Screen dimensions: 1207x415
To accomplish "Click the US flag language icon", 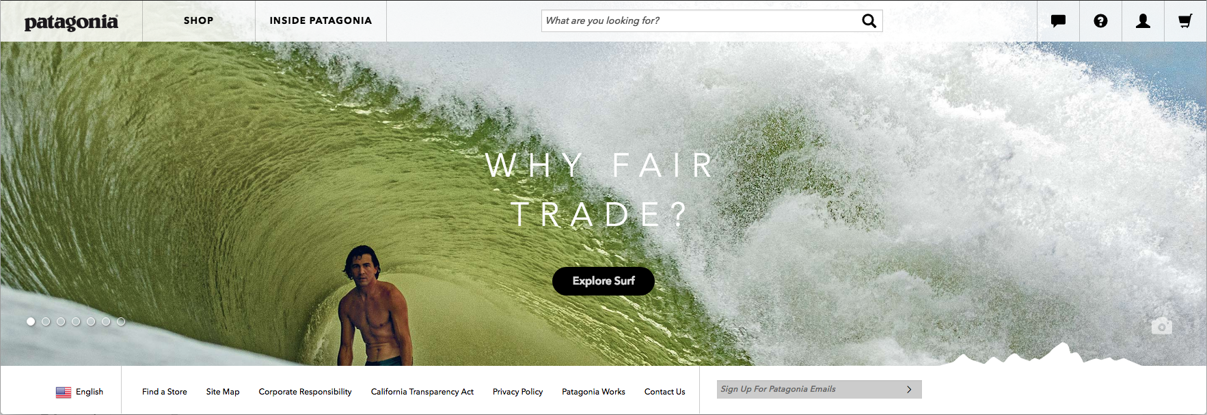I will point(64,392).
